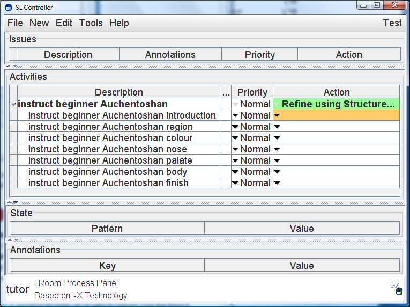Click the 'Refine using Structure...' action cell
Viewport: 410px width, 307px height.
pyautogui.click(x=337, y=104)
